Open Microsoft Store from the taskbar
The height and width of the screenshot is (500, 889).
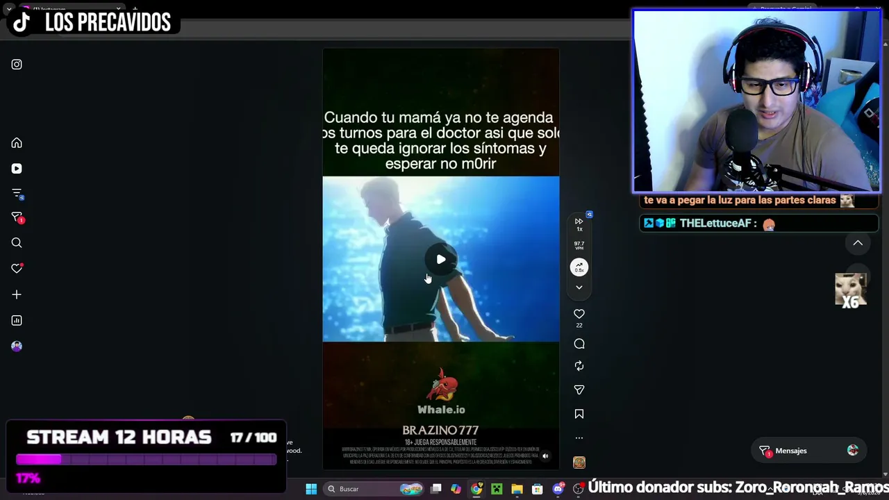click(x=537, y=489)
